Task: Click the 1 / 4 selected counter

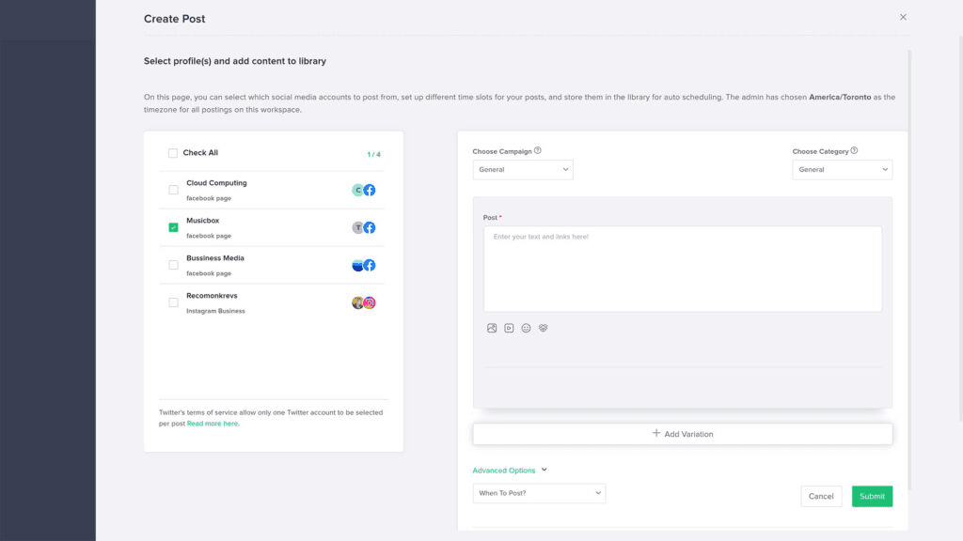Action: (373, 155)
